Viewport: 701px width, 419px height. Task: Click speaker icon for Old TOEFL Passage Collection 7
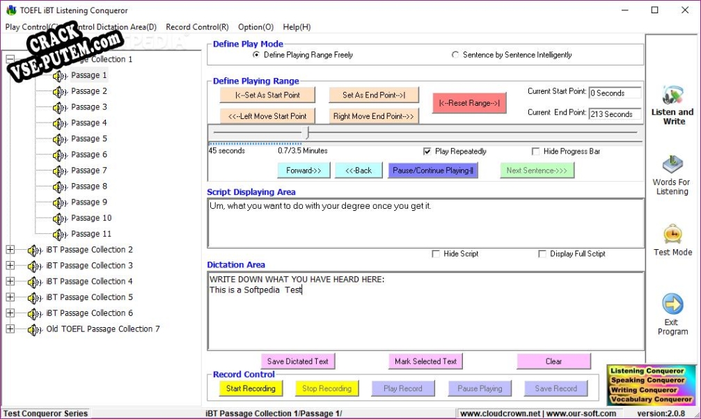(x=35, y=329)
